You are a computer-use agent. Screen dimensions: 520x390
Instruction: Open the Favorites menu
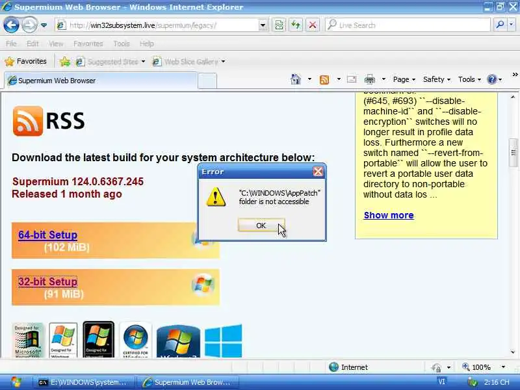click(88, 44)
